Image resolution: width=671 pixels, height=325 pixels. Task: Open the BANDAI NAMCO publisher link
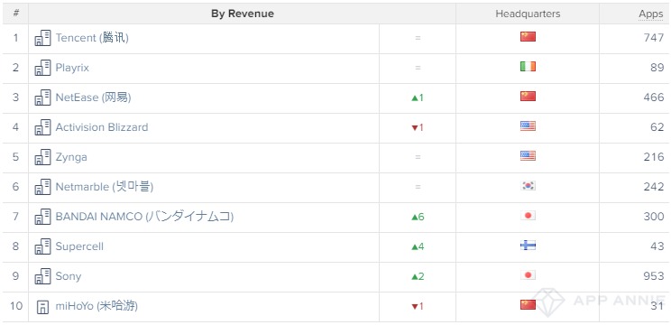(x=144, y=217)
